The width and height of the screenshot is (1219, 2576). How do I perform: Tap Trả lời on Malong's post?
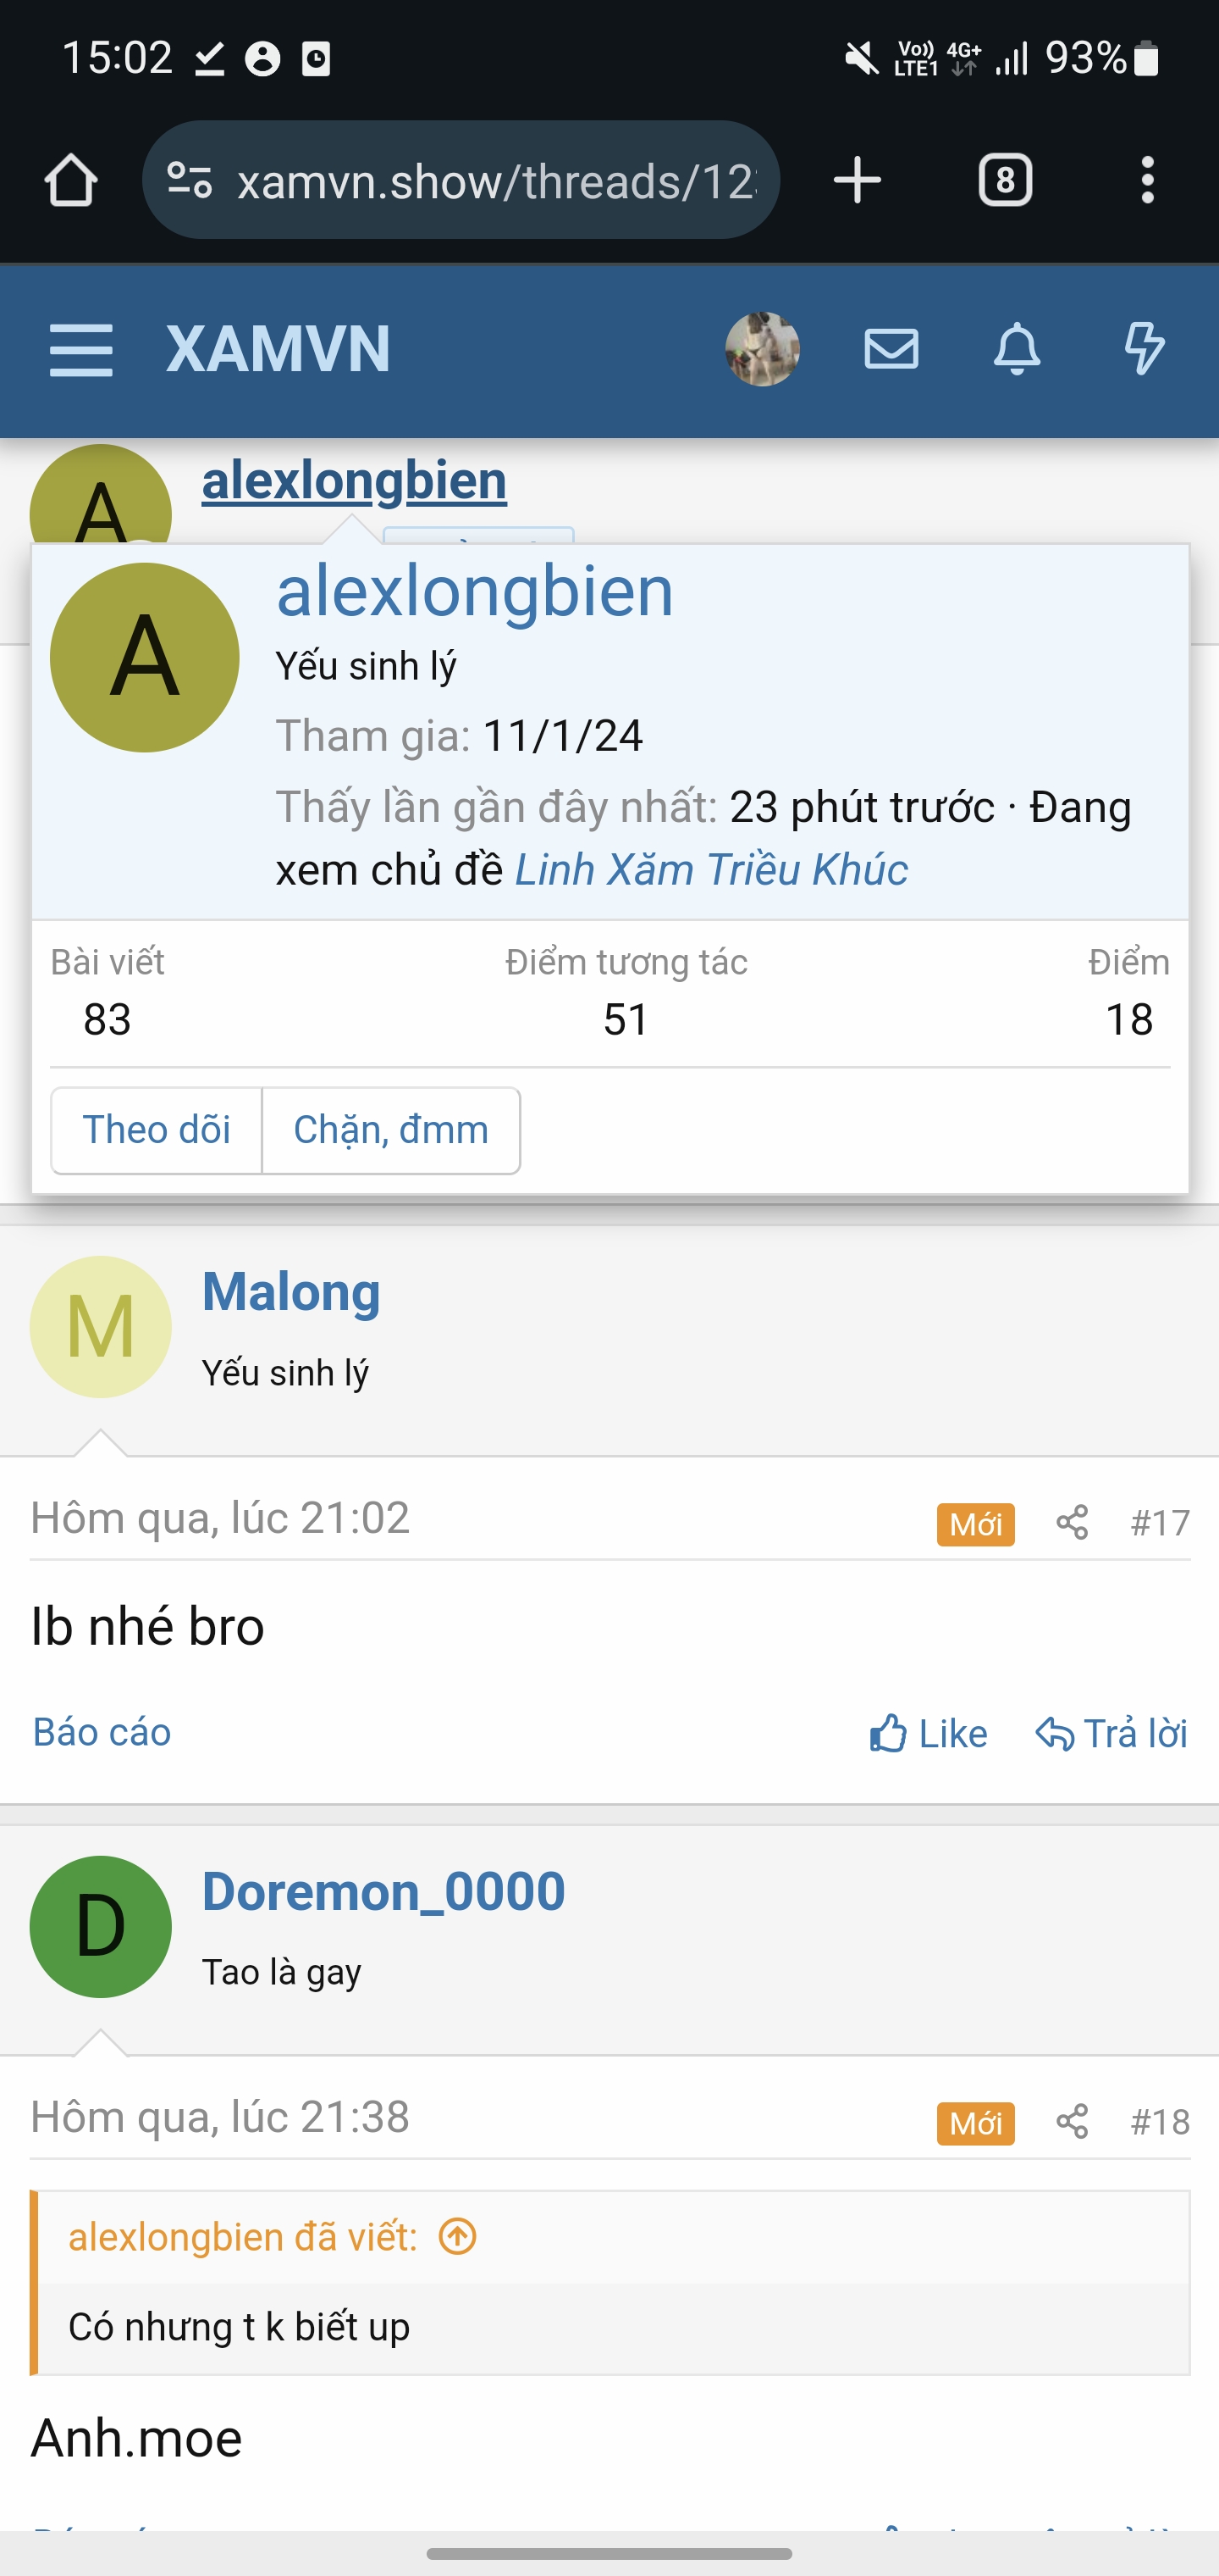pyautogui.click(x=1111, y=1733)
